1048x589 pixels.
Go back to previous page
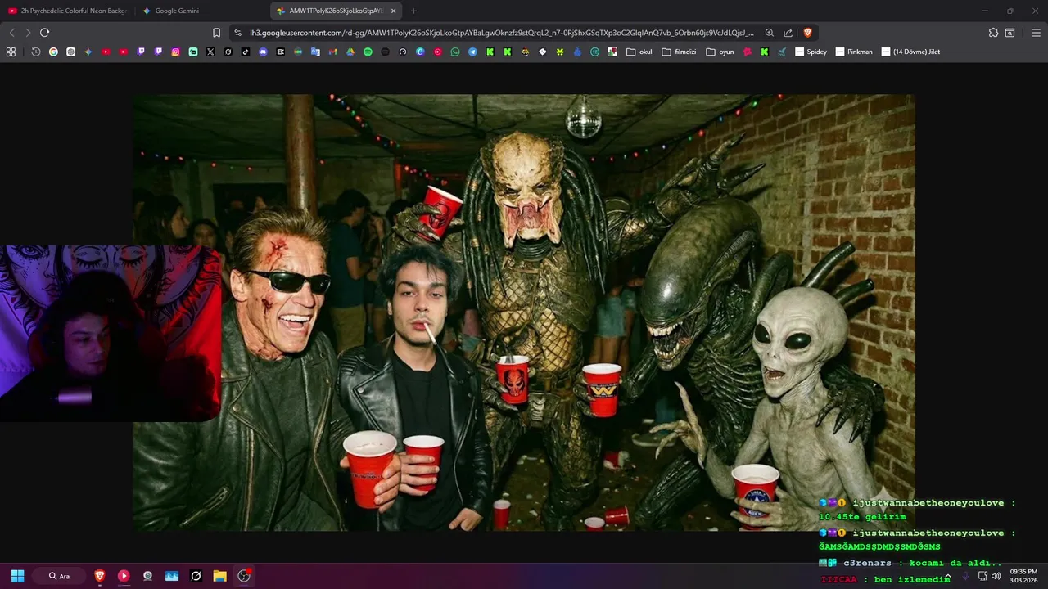click(11, 33)
